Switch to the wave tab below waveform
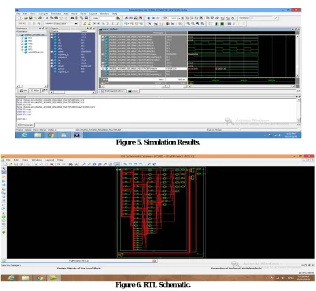Viewport: 316px width, 291px height. (x=133, y=91)
